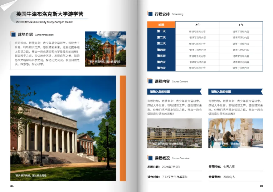
Task: Select the date value 202X年7月5日
Action: [x=171, y=167]
